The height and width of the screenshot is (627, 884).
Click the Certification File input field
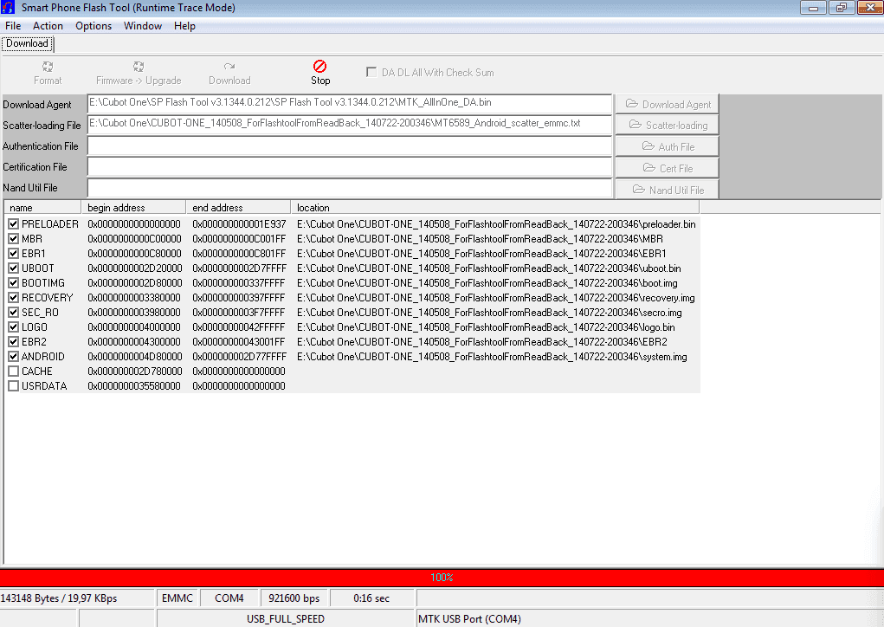(x=350, y=167)
